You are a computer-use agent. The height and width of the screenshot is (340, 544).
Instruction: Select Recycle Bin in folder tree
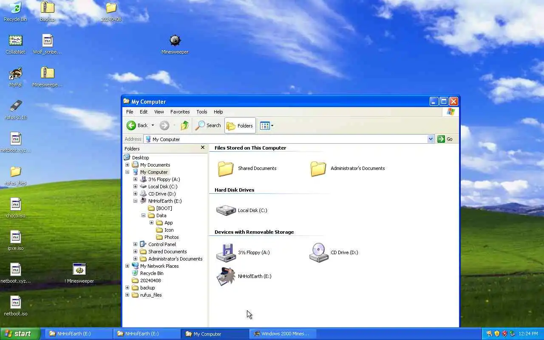pos(151,273)
